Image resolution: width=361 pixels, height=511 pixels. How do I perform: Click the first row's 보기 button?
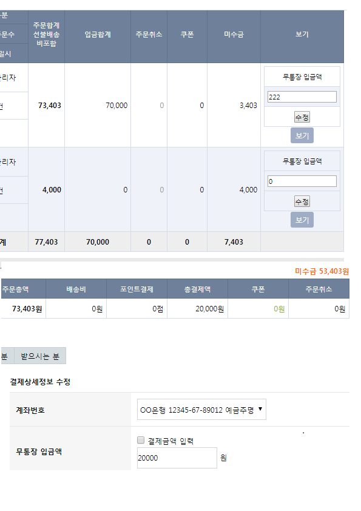302,135
